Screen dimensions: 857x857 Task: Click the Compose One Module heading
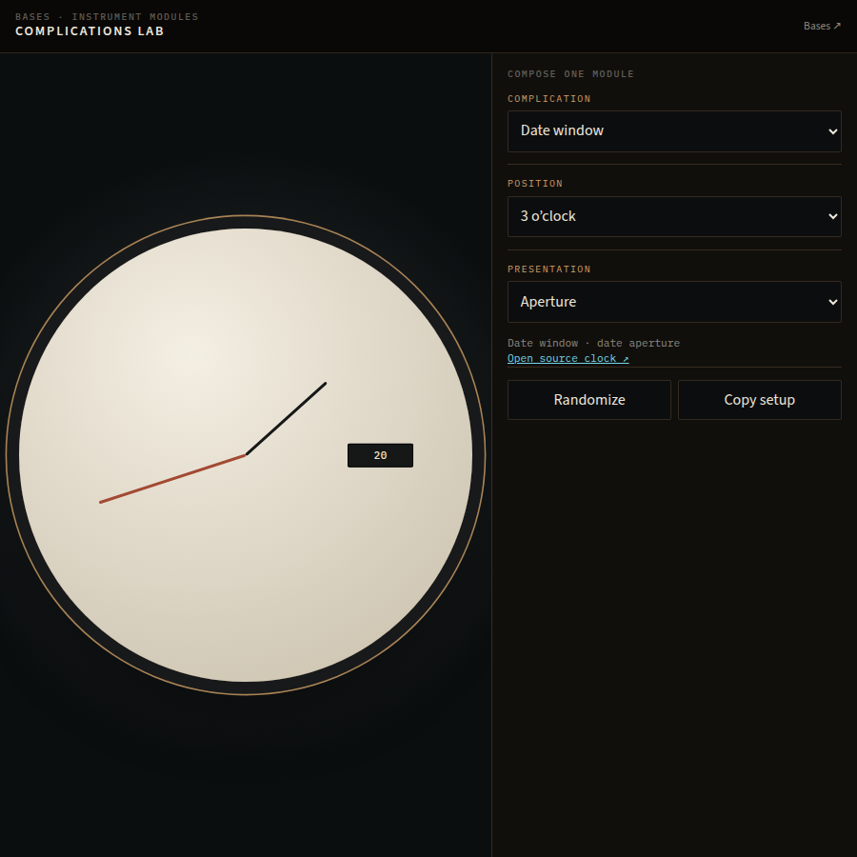(570, 73)
